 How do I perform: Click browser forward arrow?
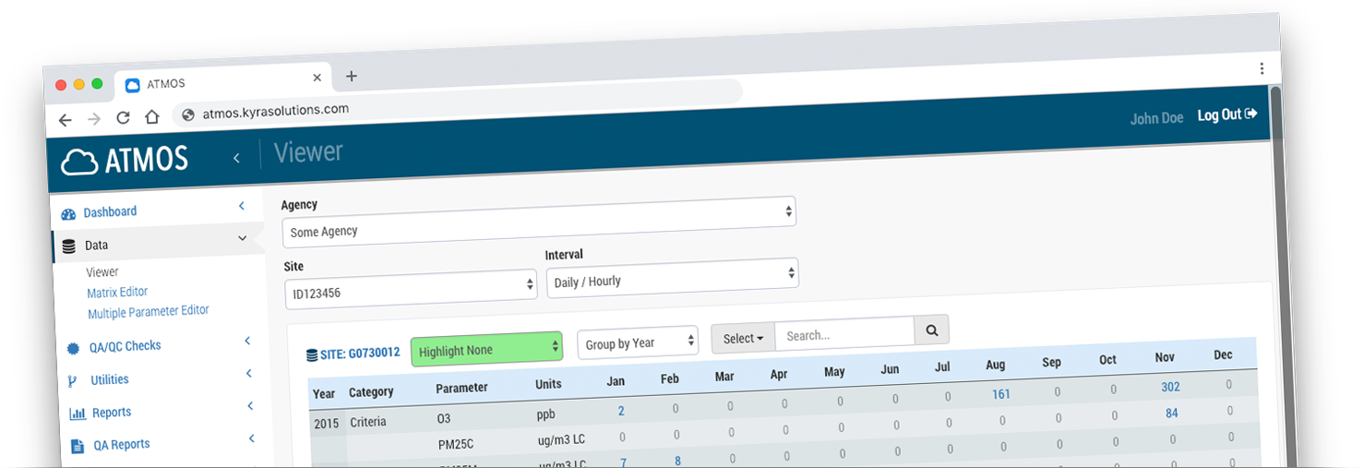[x=93, y=119]
